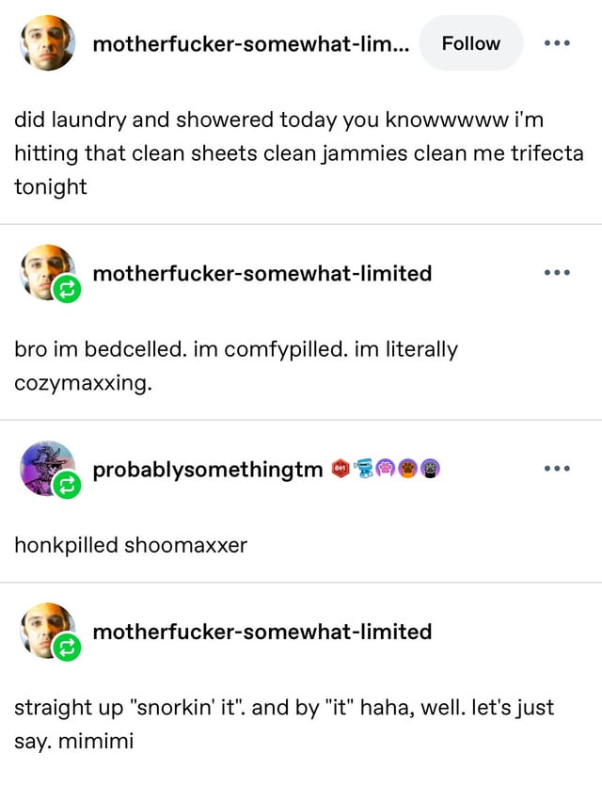Open the probablysomethingtm blog name
Screen dimensions: 602x801
click(x=208, y=469)
